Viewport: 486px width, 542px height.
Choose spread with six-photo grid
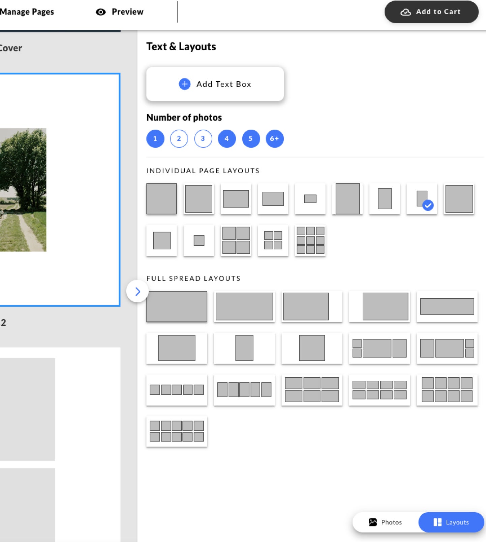[312, 390]
